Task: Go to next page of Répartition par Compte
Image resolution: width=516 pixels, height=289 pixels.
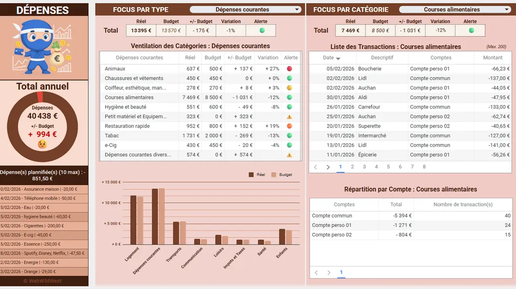Action: [x=329, y=273]
